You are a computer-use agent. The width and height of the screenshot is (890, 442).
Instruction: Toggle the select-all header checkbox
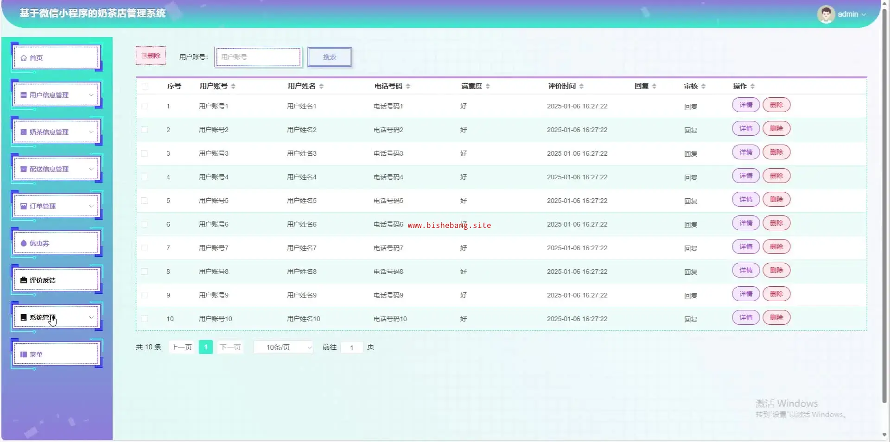pyautogui.click(x=145, y=86)
